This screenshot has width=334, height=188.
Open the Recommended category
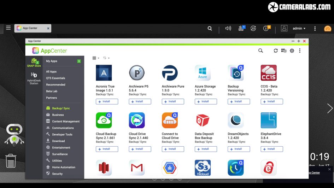click(x=55, y=85)
